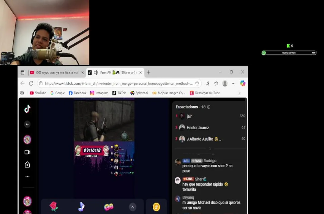
Task: Open the Splitter.ai bookmark
Action: [139, 93]
